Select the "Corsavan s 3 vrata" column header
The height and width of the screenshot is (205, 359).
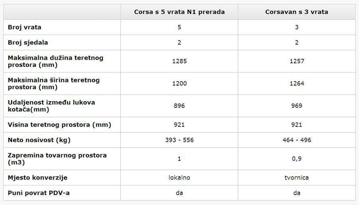coord(296,12)
